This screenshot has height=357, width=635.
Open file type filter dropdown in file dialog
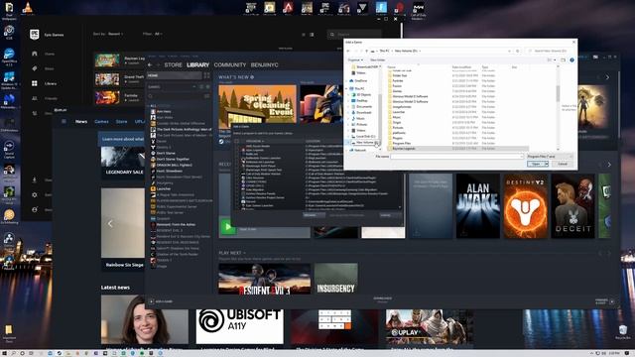tap(550, 157)
